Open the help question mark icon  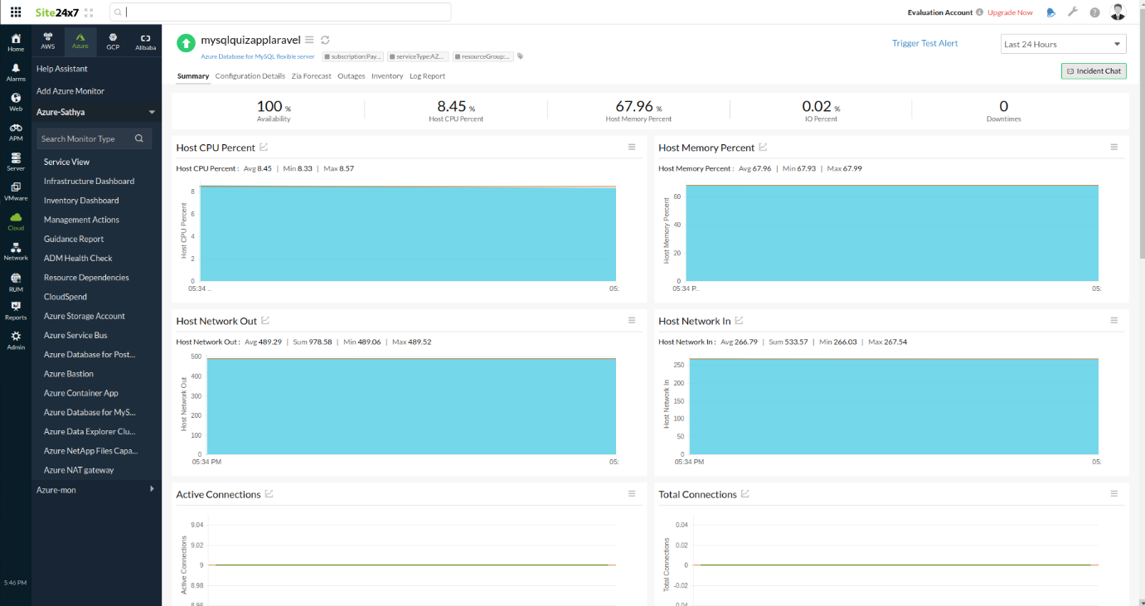tap(1095, 12)
